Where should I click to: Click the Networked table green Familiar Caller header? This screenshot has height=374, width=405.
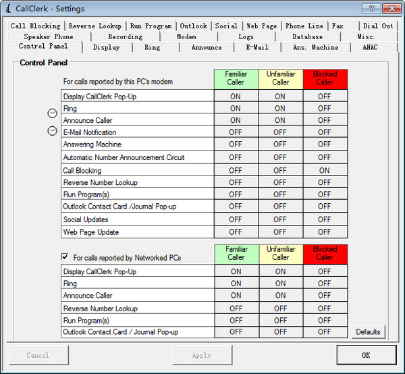click(237, 254)
